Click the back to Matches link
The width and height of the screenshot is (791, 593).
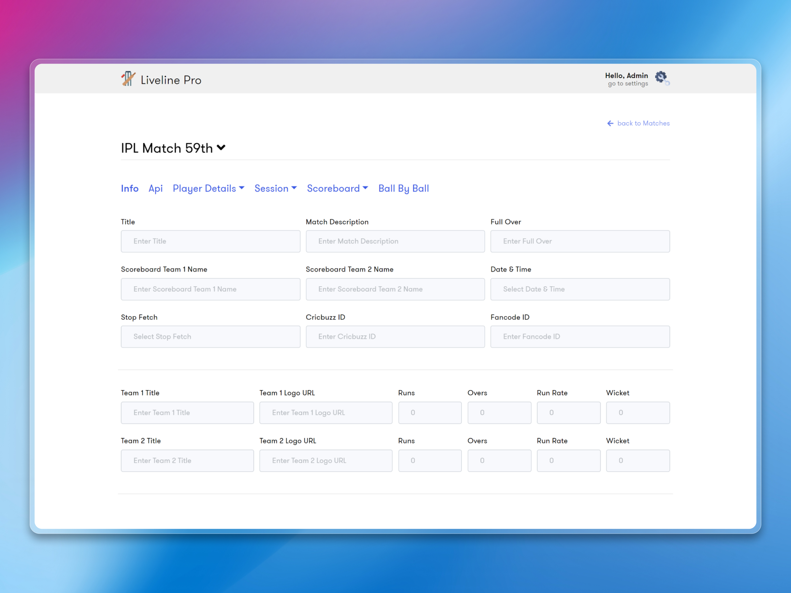coord(643,123)
